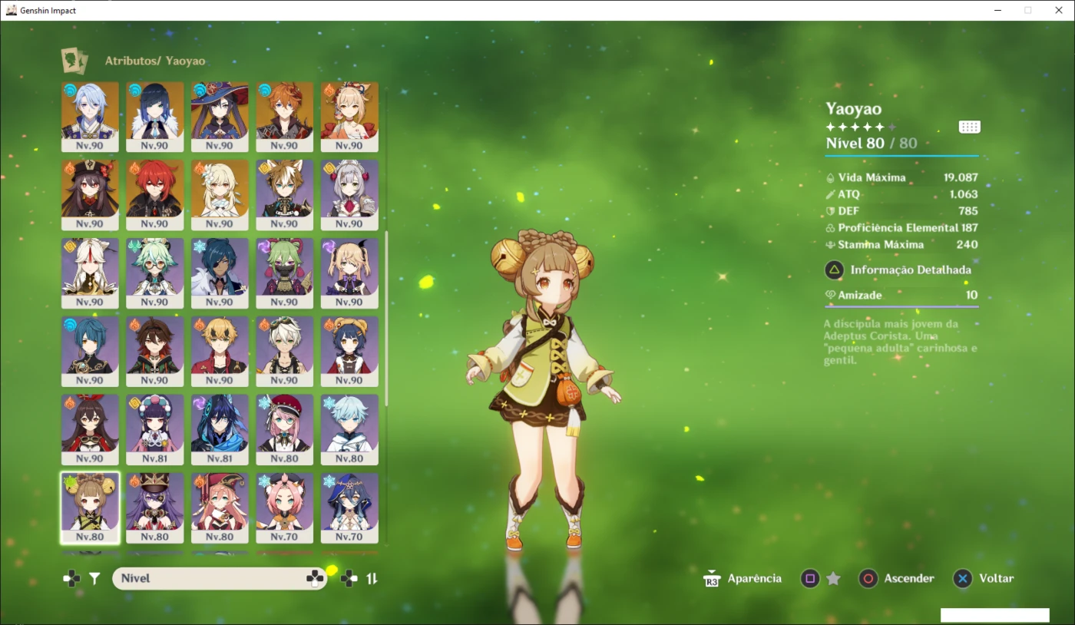Click the list scrollbar beside the character grid
This screenshot has height=625, width=1075.
coord(386,319)
